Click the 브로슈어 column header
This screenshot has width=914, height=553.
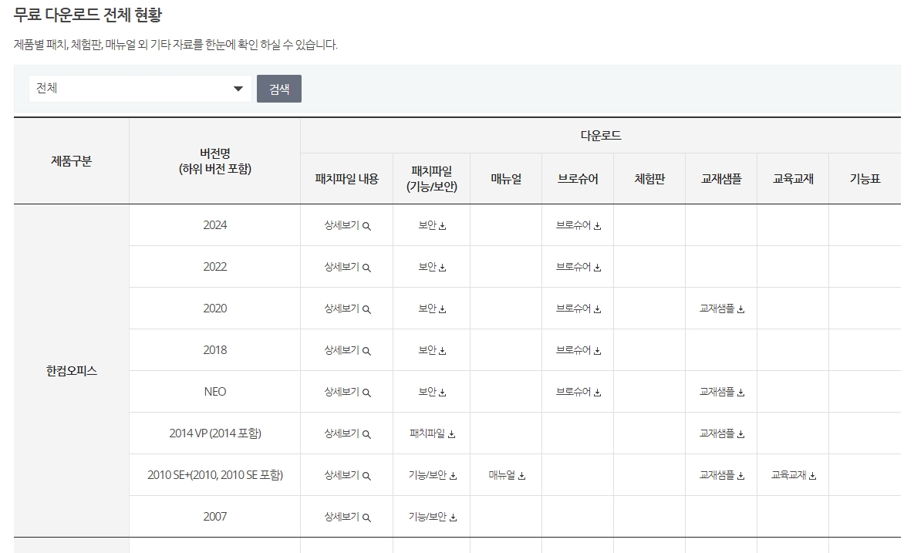point(578,179)
